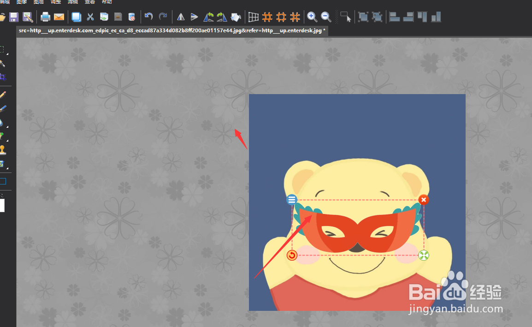Select the marquee pointer tool in toolbar

(x=345, y=17)
